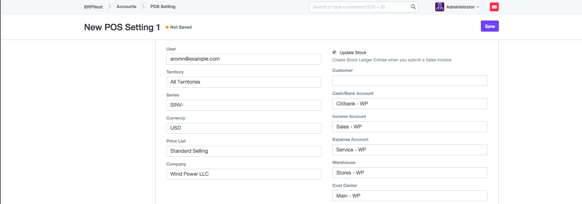
Task: Open the POS Setting breadcrumb
Action: [162, 6]
